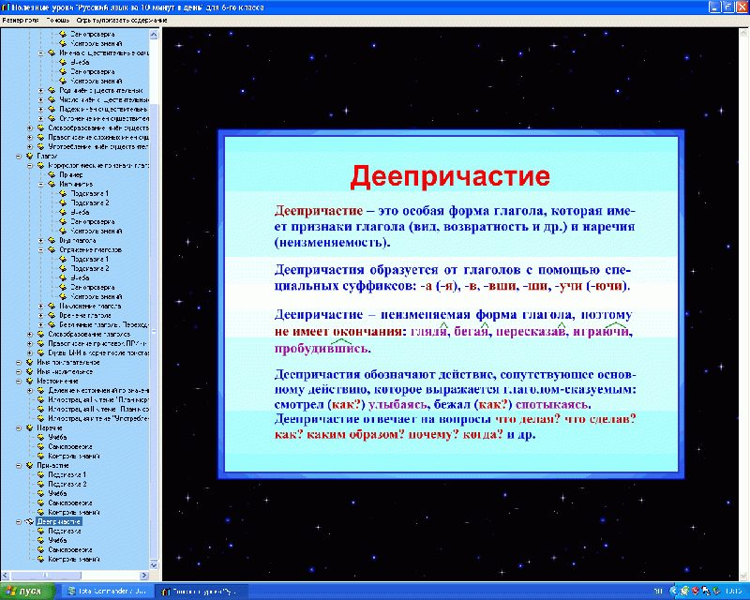Viewport: 750px width, 600px height.
Task: Click Скрыть/показать содержание in the menu bar
Action: click(122, 21)
